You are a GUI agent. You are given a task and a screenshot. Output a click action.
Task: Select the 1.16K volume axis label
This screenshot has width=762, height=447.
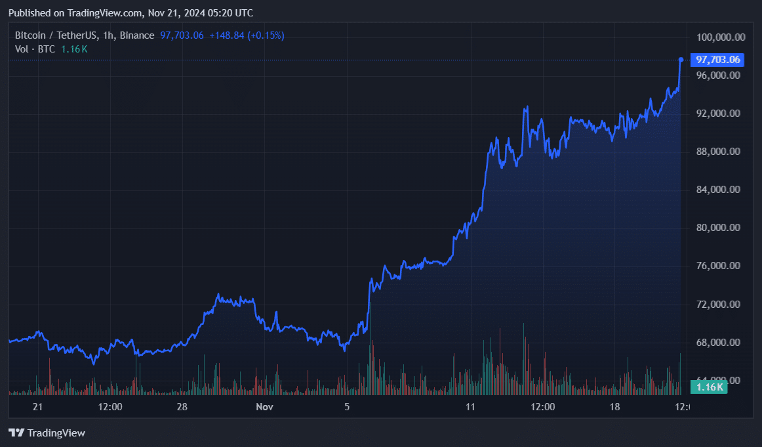[709, 387]
